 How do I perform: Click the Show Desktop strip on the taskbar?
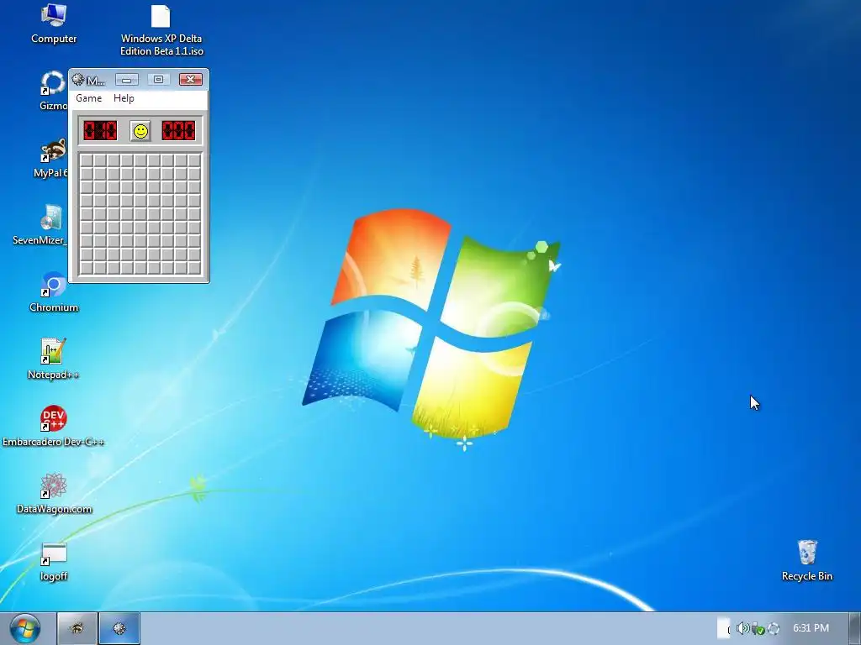(x=855, y=628)
